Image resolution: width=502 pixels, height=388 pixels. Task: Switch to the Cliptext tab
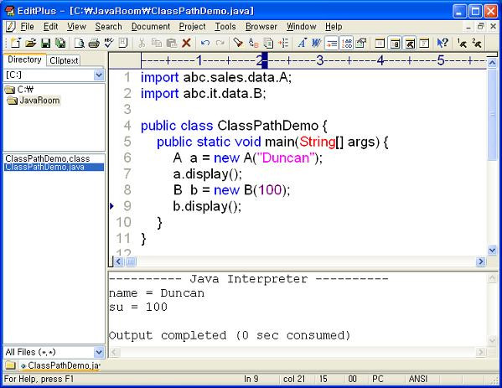pos(64,60)
